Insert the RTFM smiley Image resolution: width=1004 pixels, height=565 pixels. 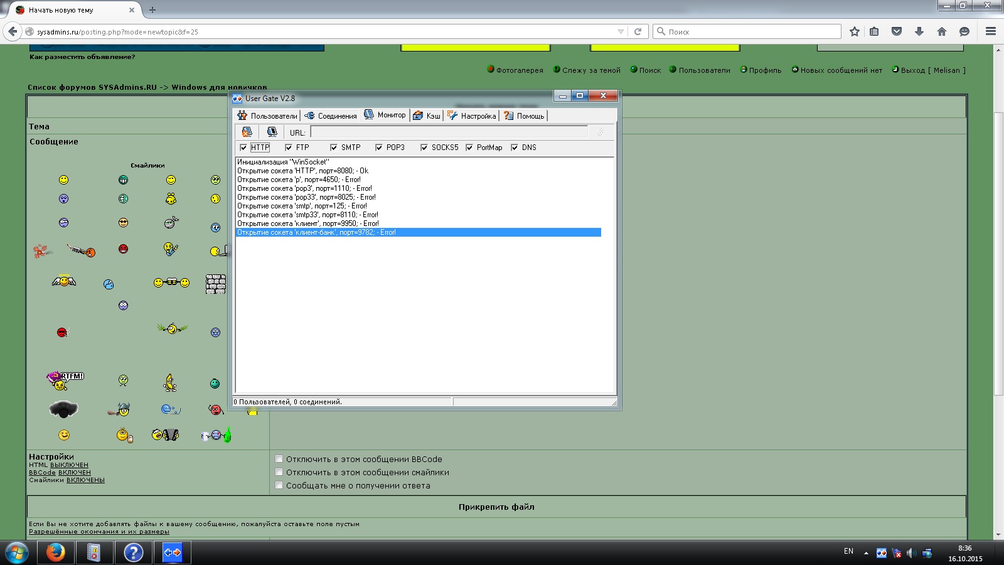64,380
